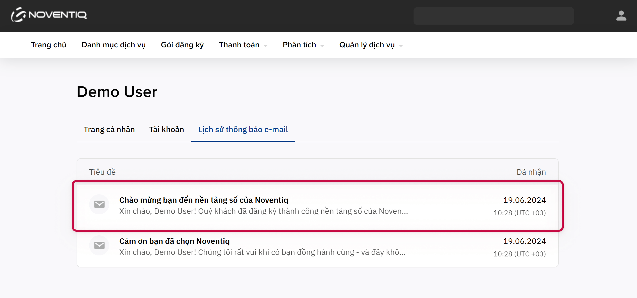This screenshot has width=637, height=298.
Task: Open Gói đăng ký menu item
Action: point(182,45)
